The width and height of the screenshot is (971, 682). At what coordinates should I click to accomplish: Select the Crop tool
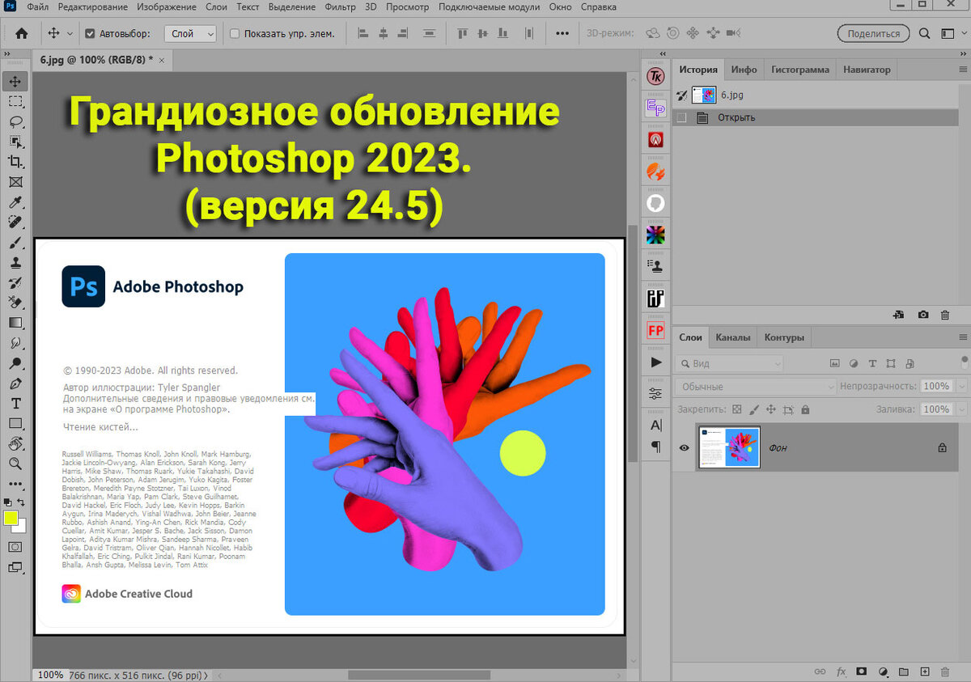tap(15, 162)
